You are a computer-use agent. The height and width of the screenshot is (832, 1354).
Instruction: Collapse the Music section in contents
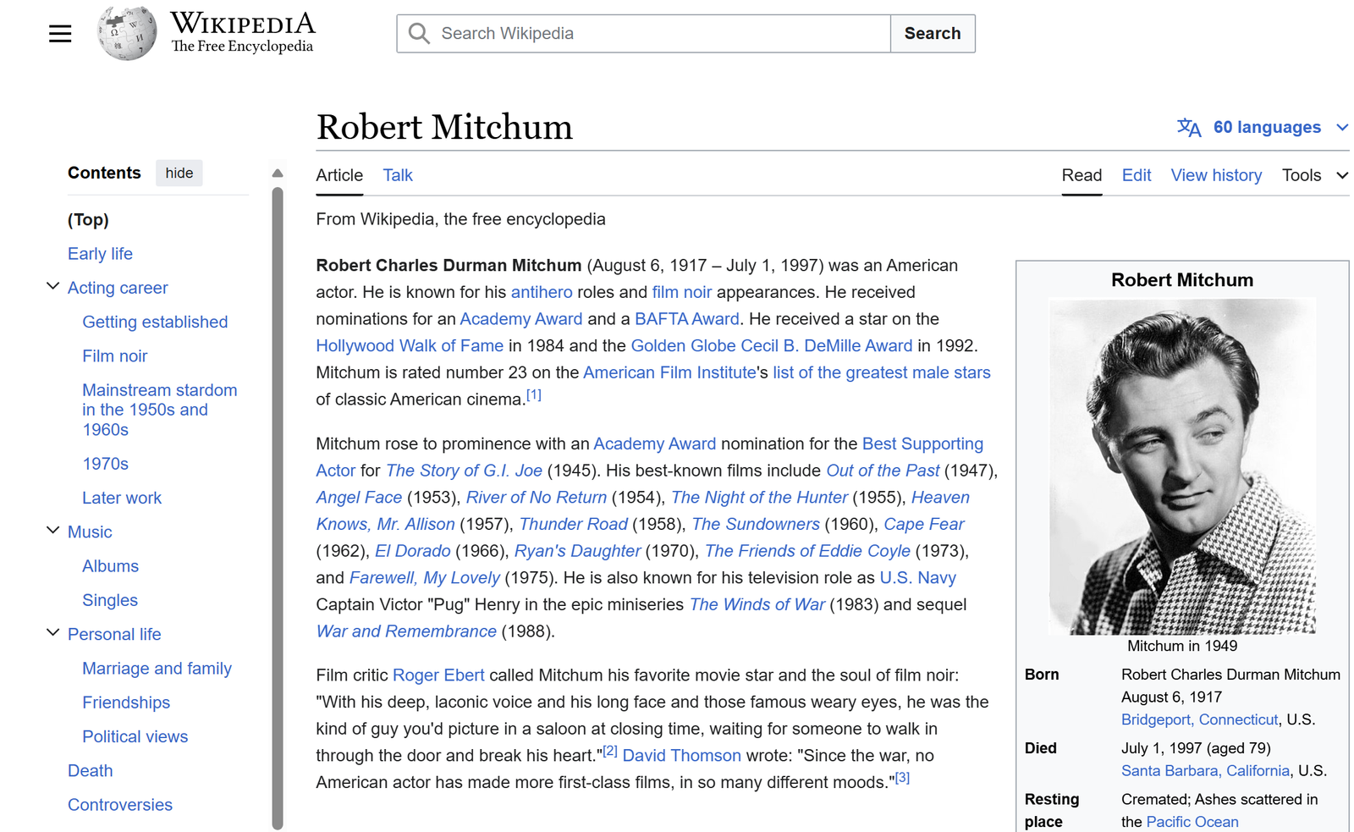52,531
